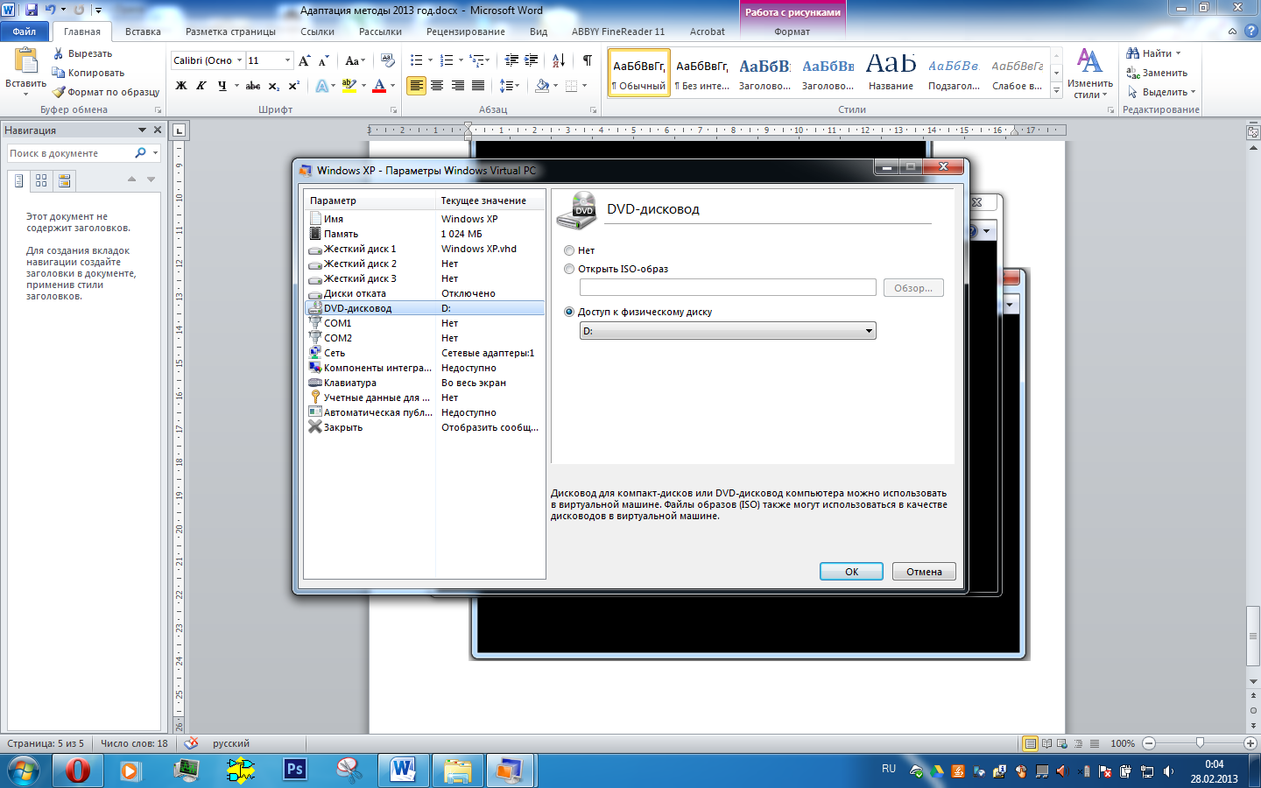Clear formatting icon in Font group
Screen dimensions: 1261x788
[x=388, y=60]
